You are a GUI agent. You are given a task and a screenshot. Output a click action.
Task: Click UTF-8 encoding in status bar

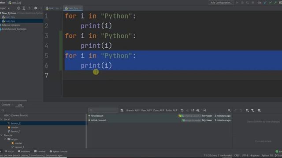click(x=245, y=155)
